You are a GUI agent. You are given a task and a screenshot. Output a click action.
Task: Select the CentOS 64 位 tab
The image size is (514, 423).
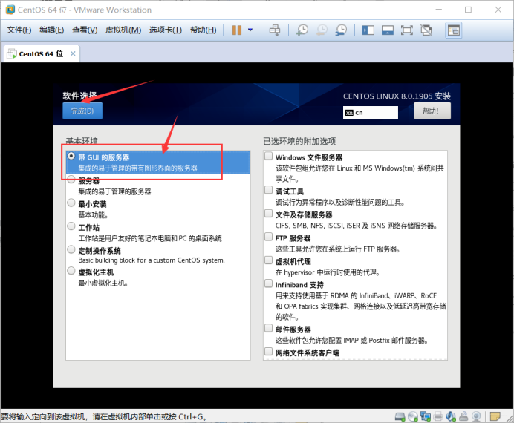point(41,53)
